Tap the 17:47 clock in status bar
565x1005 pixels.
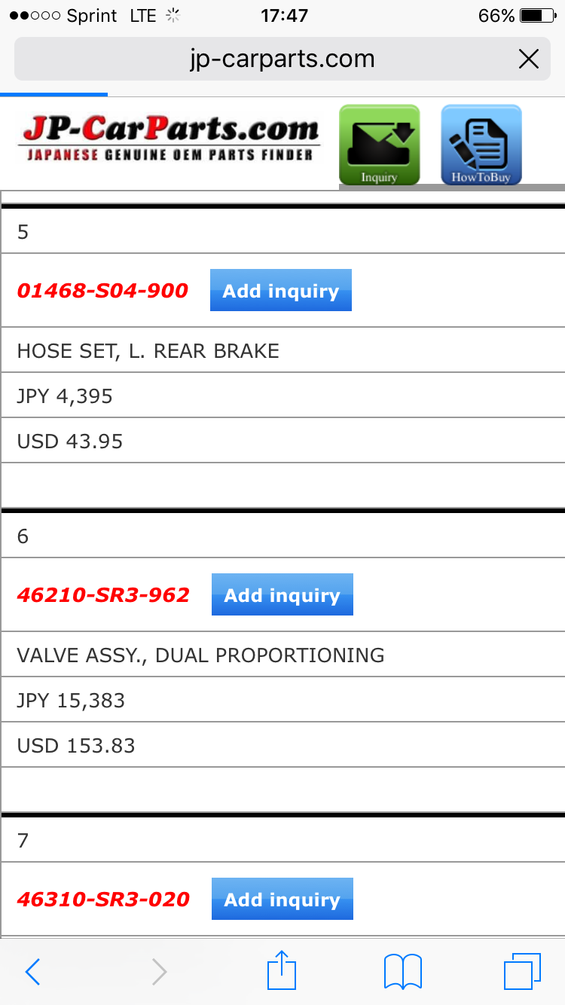pyautogui.click(x=284, y=16)
